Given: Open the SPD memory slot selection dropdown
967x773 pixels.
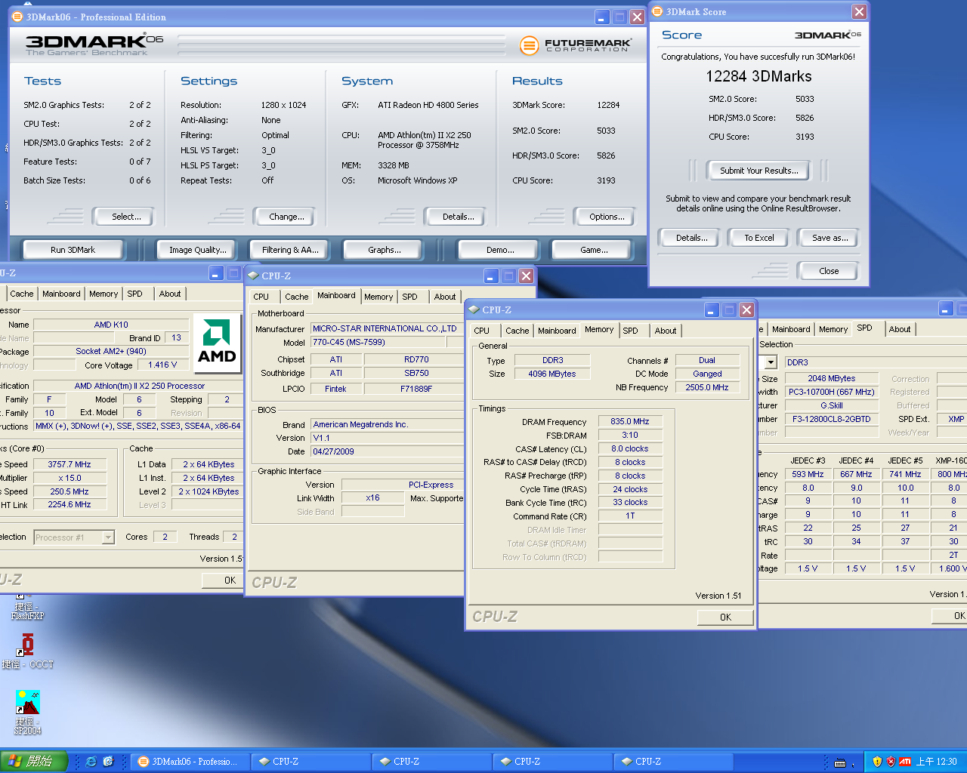Looking at the screenshot, I should pos(771,362).
